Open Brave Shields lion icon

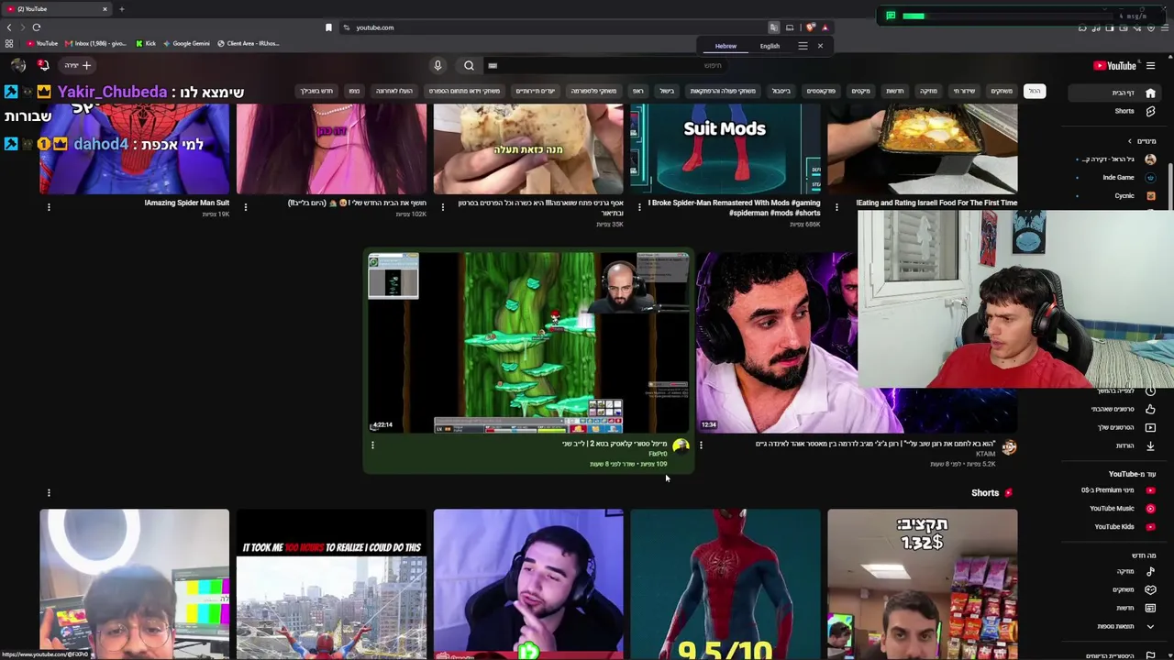810,27
